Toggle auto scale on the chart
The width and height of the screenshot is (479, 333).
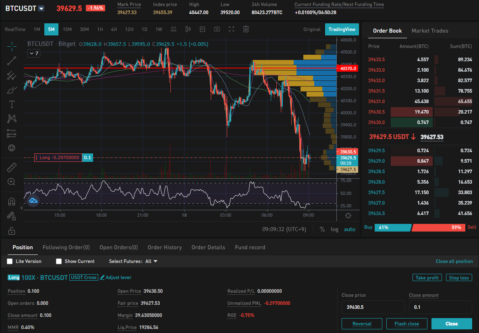(x=349, y=229)
